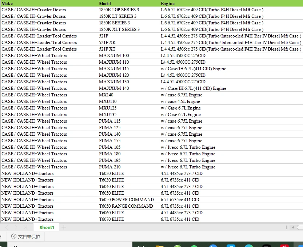The width and height of the screenshot is (303, 247).
Task: Open File Explorer from the taskbar
Action: tap(159, 246)
